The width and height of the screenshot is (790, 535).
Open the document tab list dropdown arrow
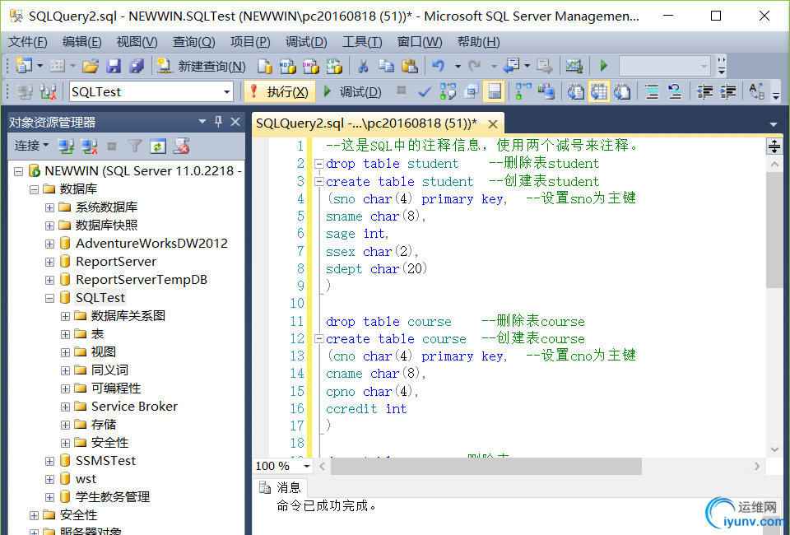pyautogui.click(x=774, y=124)
